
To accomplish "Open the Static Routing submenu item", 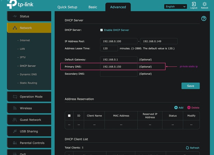I will (x=28, y=83).
